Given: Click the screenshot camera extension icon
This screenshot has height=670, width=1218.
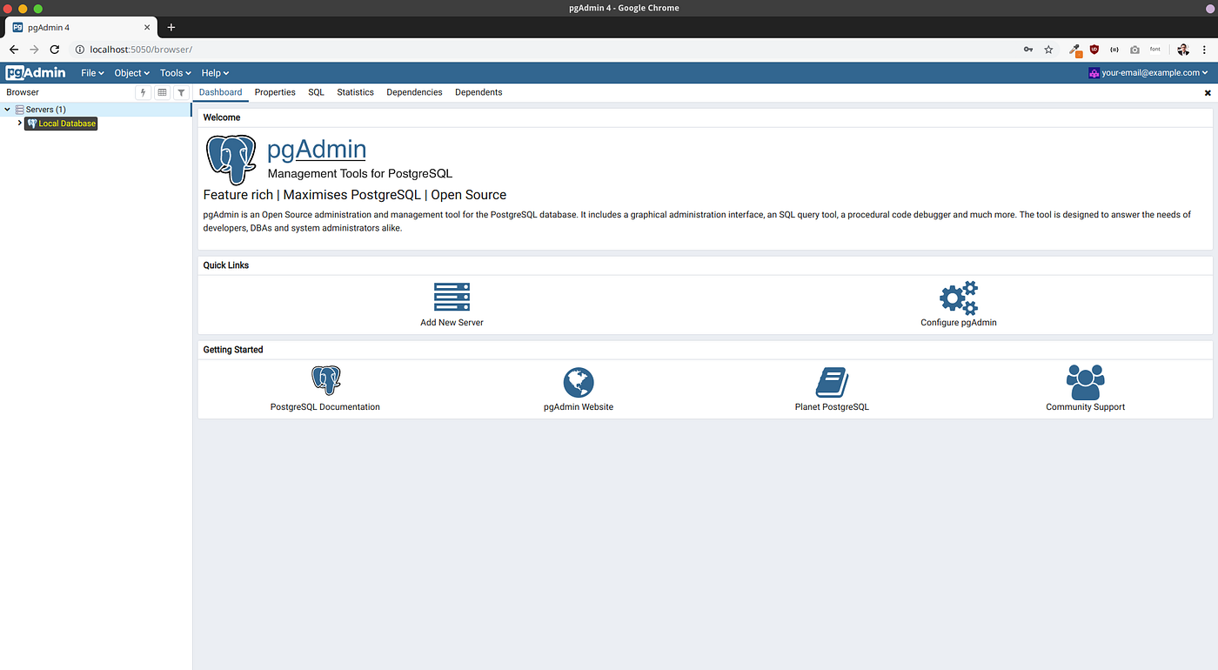Looking at the screenshot, I should pyautogui.click(x=1134, y=50).
